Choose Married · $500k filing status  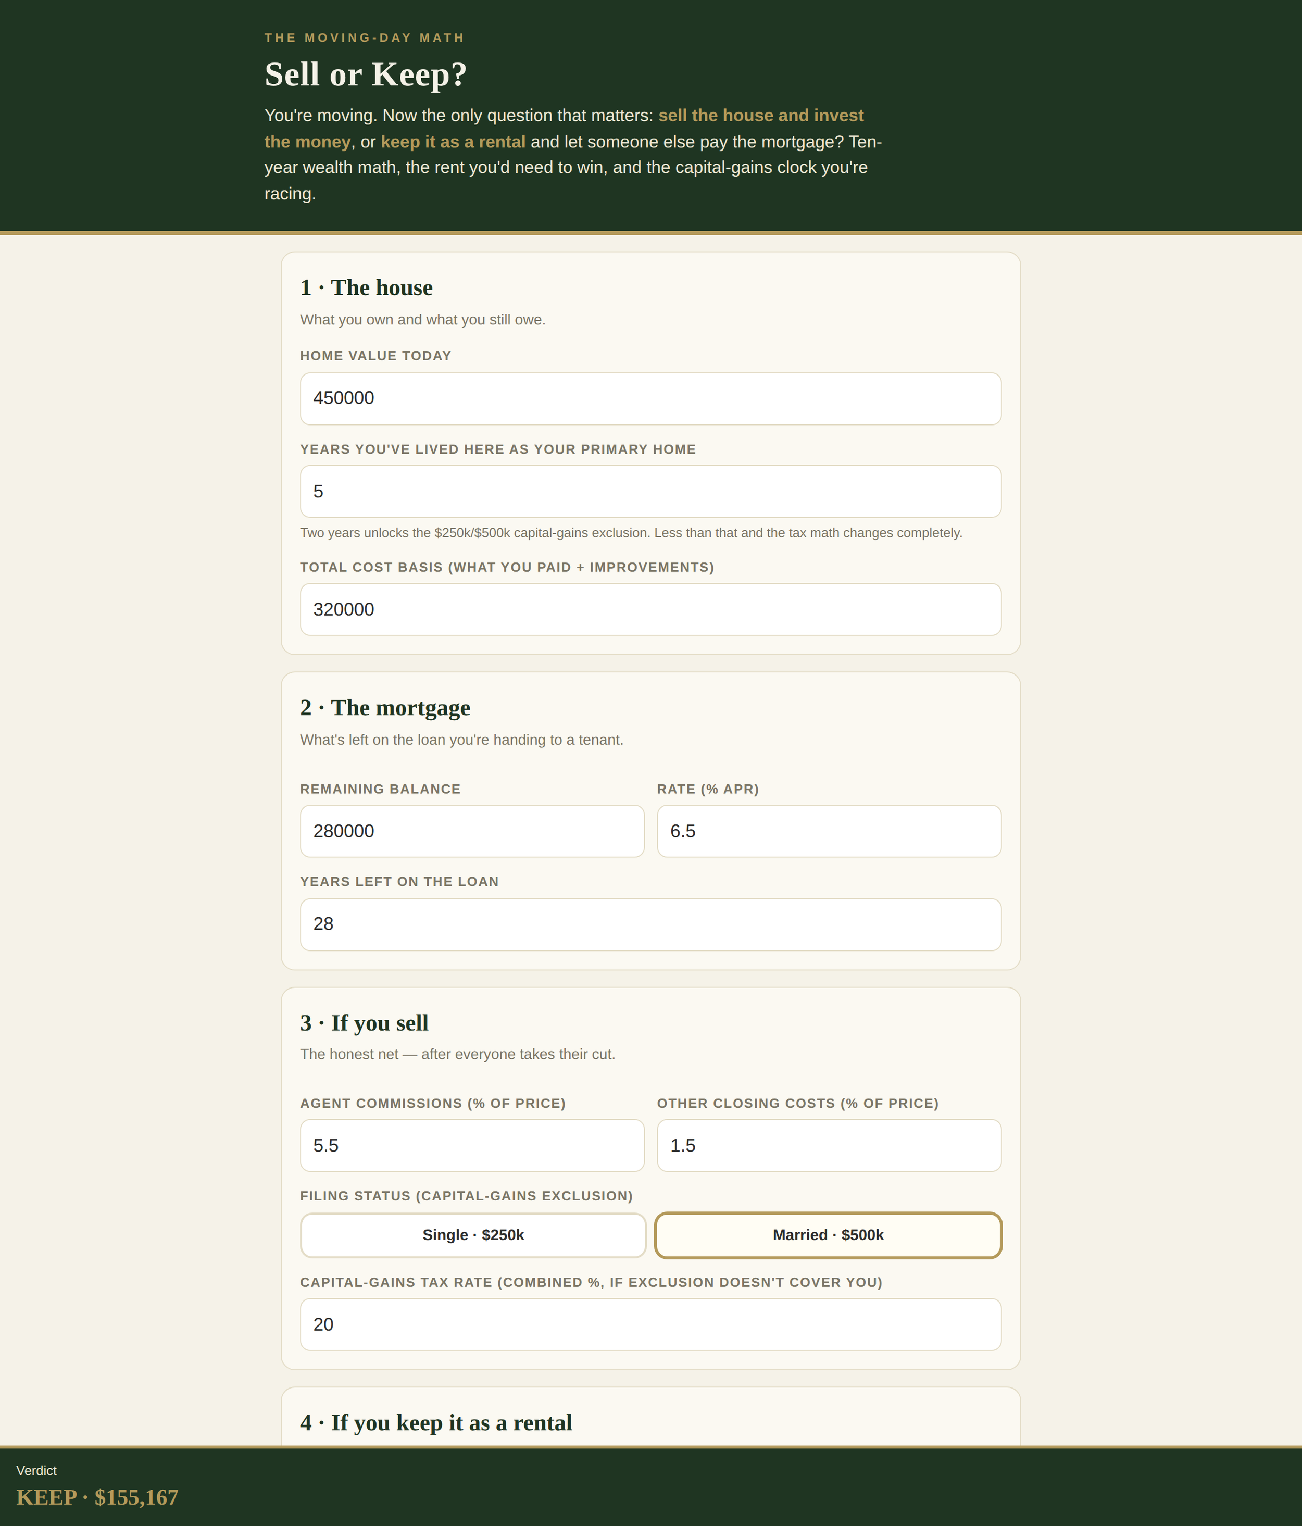tap(829, 1235)
